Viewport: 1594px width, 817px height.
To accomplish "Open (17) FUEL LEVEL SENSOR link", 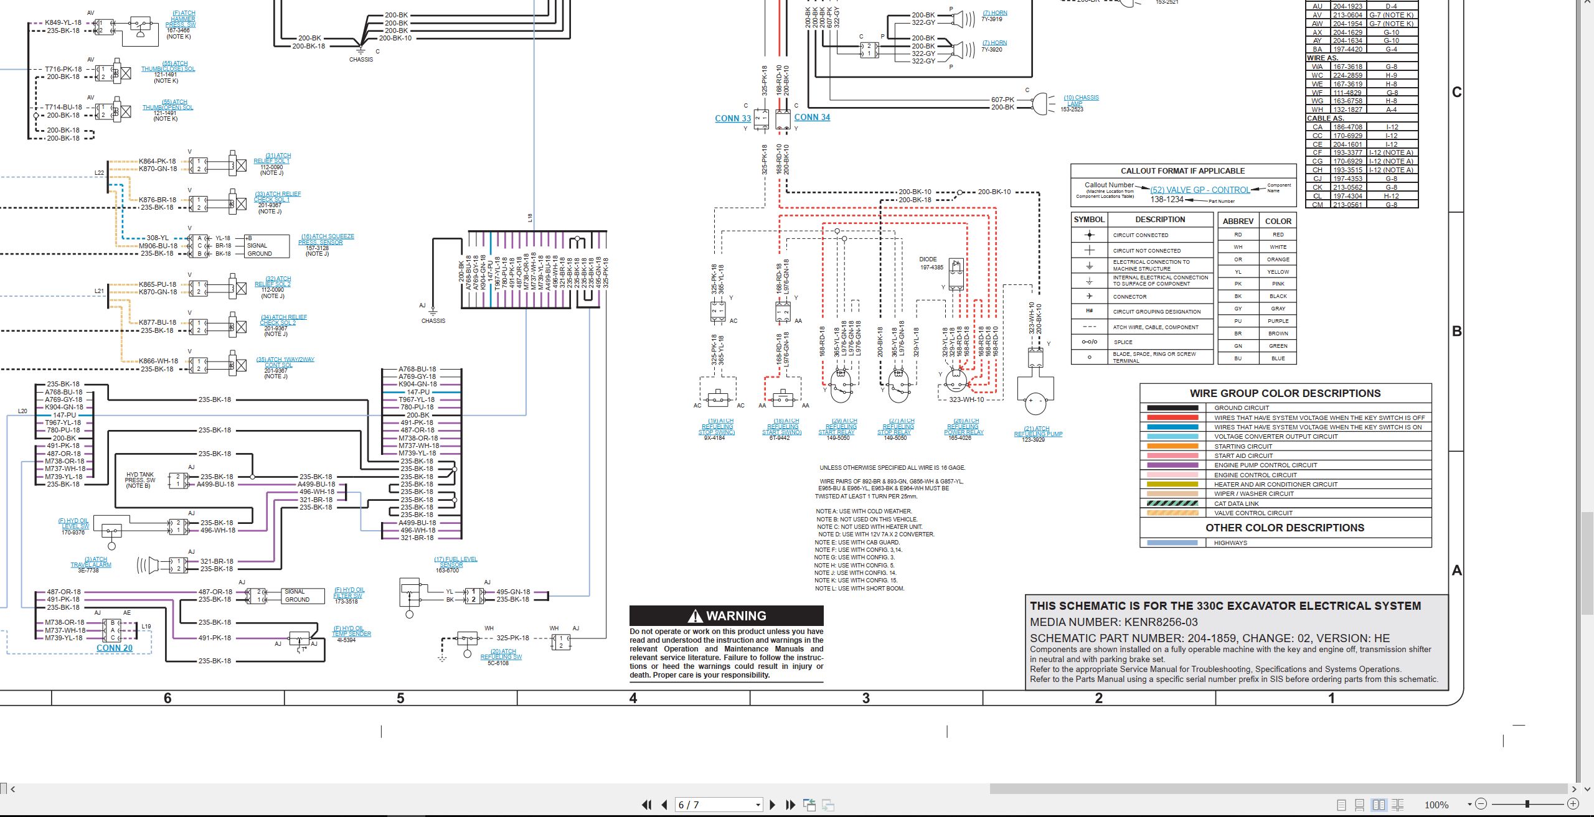I will [x=456, y=562].
